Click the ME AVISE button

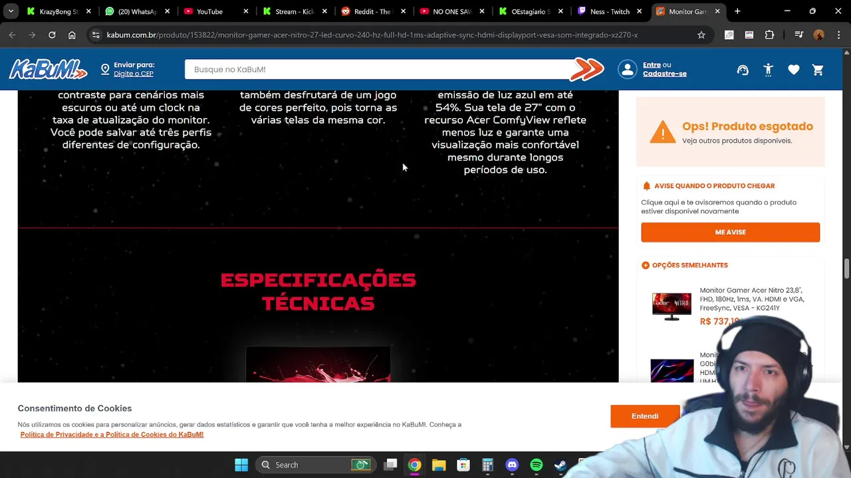coord(730,232)
